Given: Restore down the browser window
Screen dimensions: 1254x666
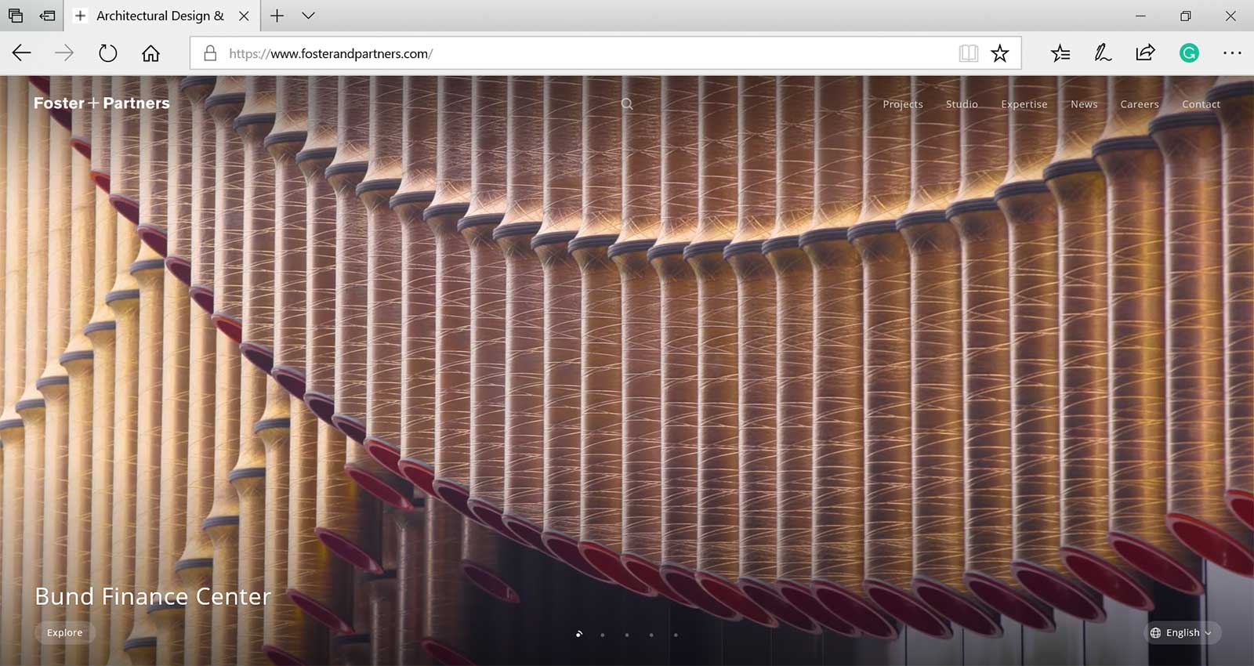Looking at the screenshot, I should click(x=1186, y=16).
